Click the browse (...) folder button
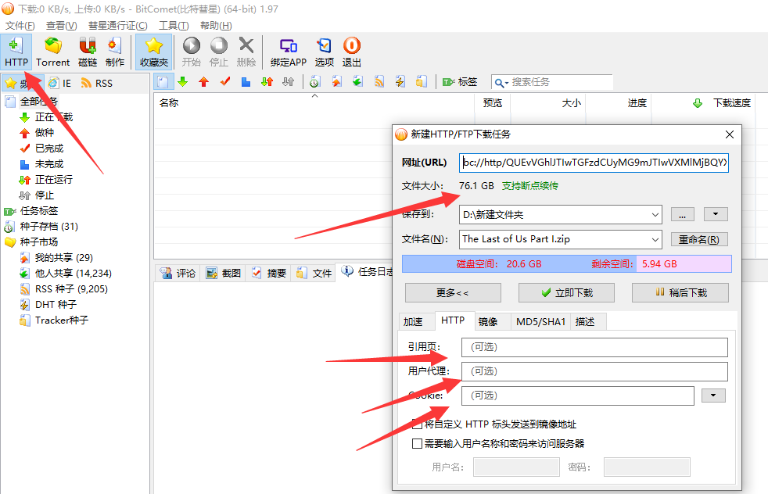768x494 pixels. click(x=683, y=214)
